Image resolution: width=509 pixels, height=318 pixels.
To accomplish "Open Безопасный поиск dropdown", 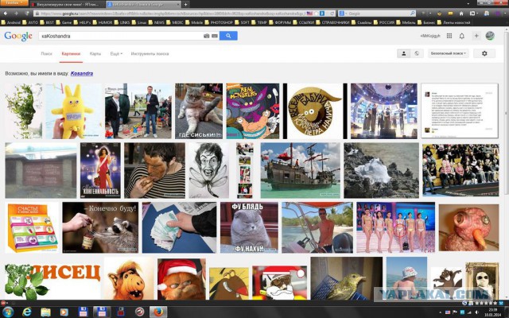I will click(449, 53).
